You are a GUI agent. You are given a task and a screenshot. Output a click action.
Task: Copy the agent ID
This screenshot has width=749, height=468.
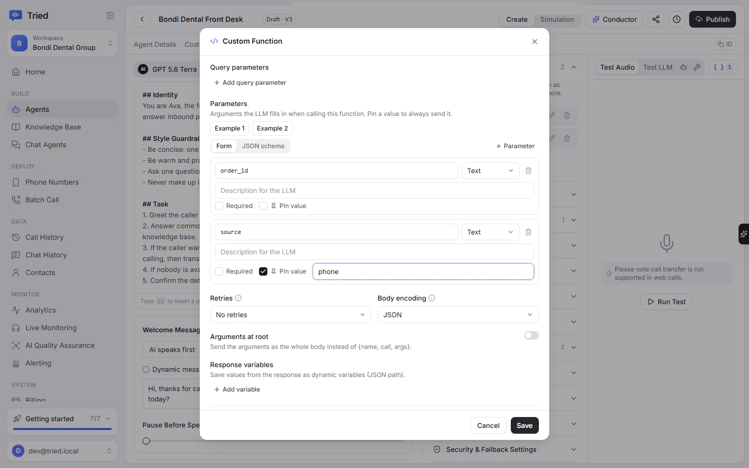click(725, 44)
